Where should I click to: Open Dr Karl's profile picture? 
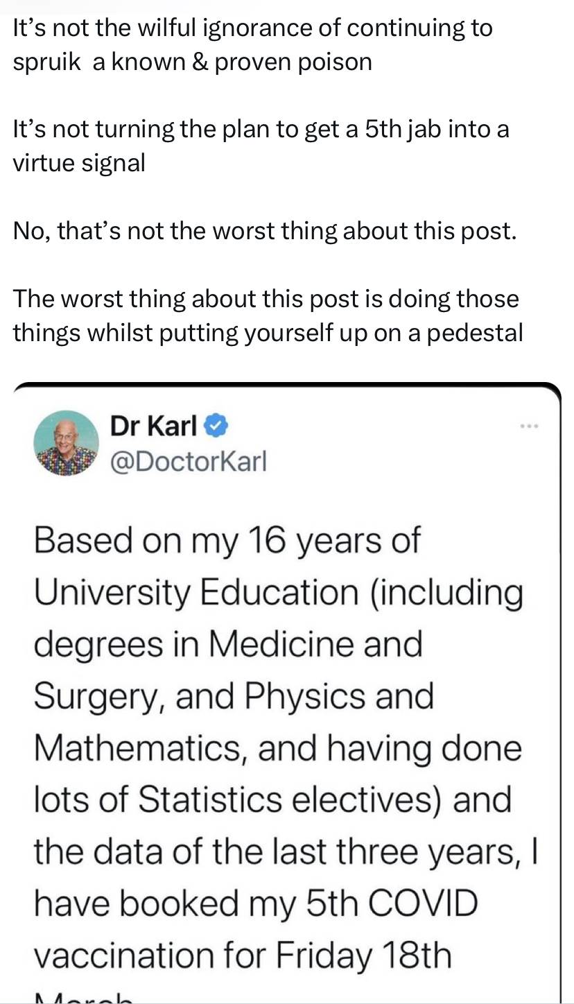[66, 442]
